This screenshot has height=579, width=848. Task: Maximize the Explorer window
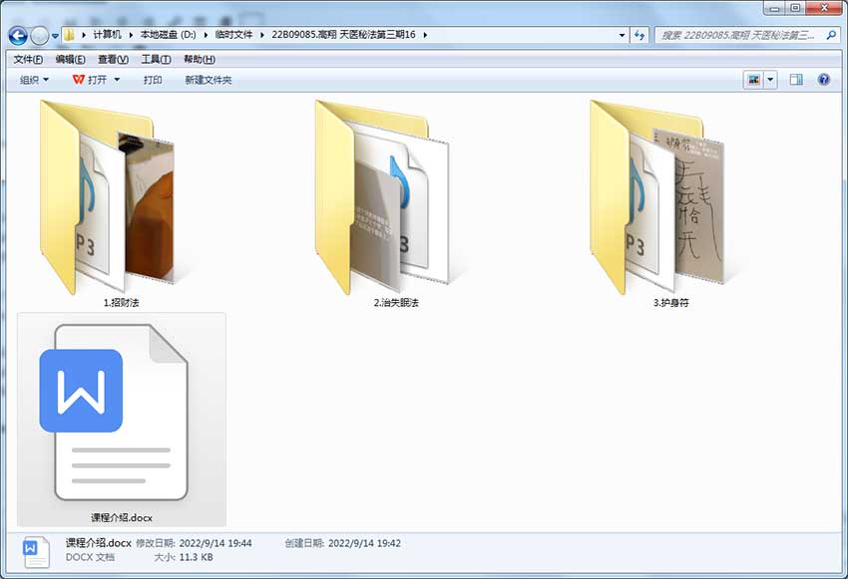point(795,8)
